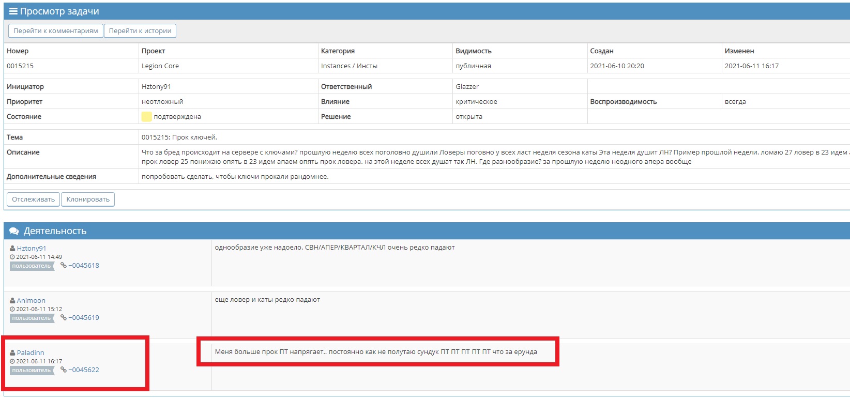Open the Paladinn profile link

[x=31, y=353]
